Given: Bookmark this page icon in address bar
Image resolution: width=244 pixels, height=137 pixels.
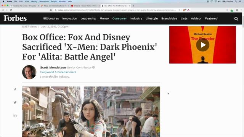Looking at the screenshot, I should tap(51, 10).
